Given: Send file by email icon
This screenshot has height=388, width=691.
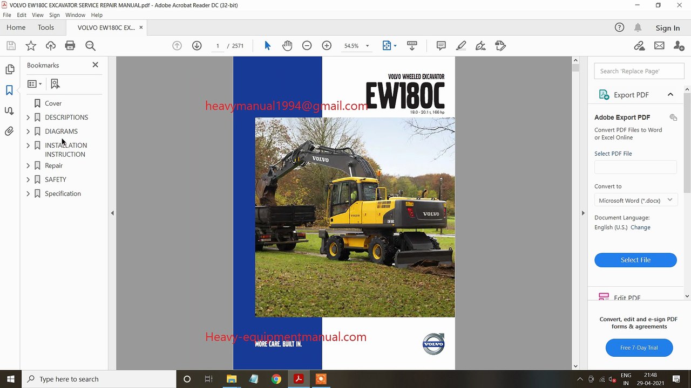Looking at the screenshot, I should 659,46.
